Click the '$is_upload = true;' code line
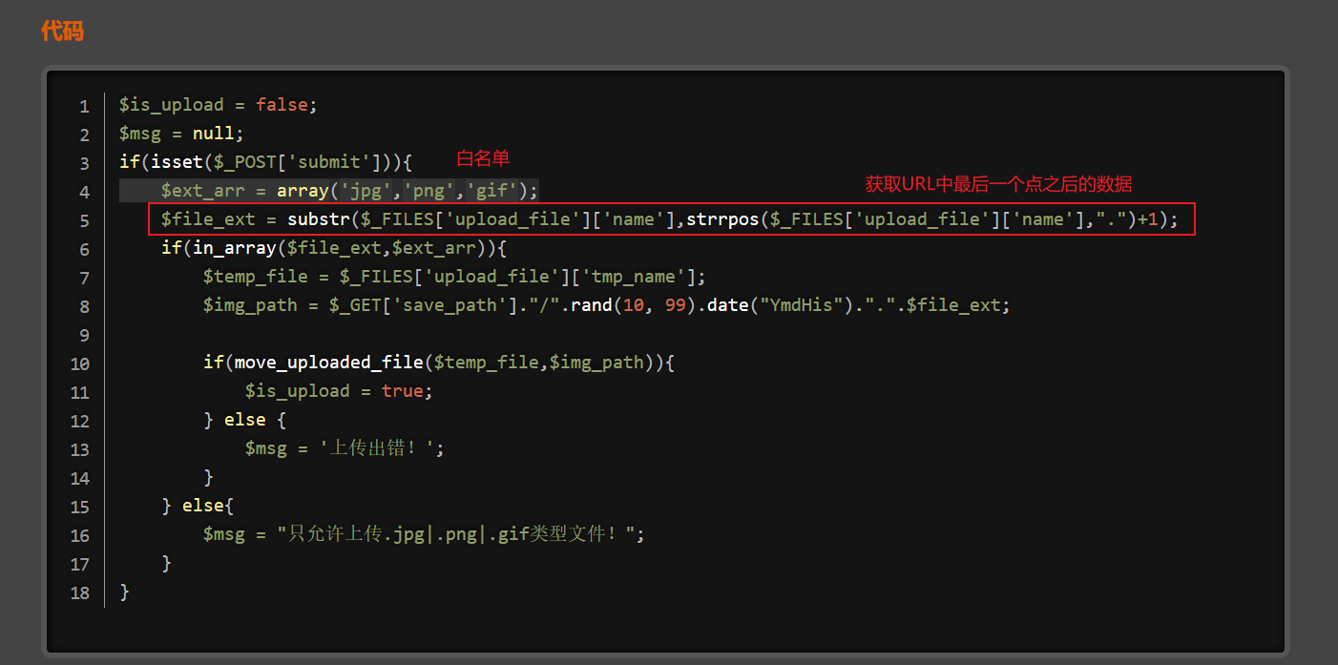 click(339, 391)
